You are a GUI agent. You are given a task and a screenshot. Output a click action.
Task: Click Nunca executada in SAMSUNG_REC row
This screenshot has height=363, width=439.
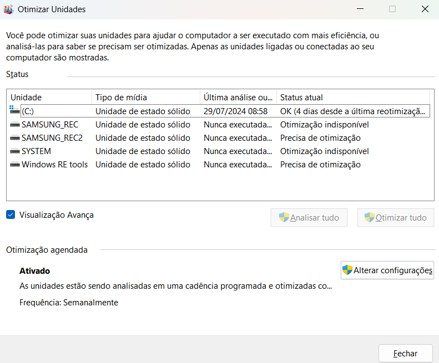[238, 125]
